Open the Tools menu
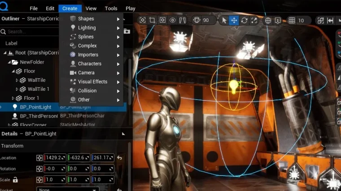This screenshot has width=341, height=191. point(111,8)
